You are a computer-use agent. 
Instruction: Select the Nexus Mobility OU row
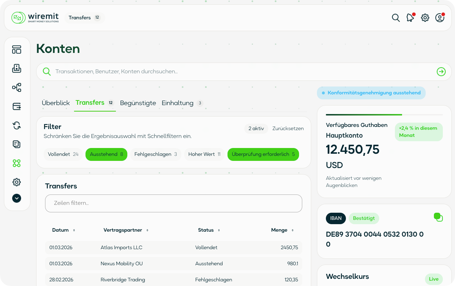click(173, 263)
